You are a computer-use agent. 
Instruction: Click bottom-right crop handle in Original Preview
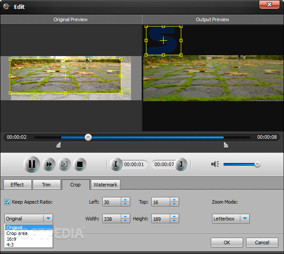121,93
